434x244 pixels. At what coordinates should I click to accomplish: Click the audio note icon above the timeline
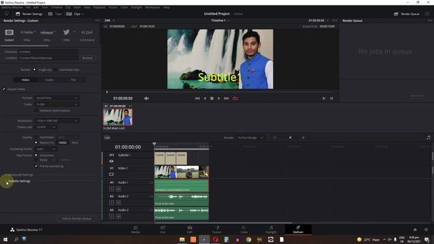429,138
